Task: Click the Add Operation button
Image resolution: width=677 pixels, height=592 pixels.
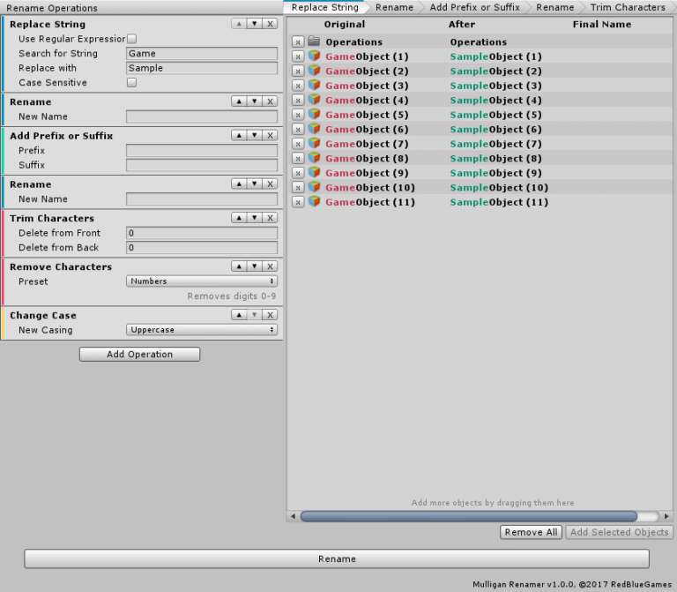Action: click(x=139, y=354)
